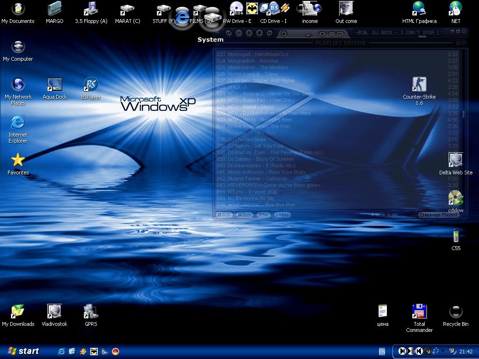Viewport: 479px width, 359px height.
Task: Click the Batman icon in quick launch
Action: coord(94,352)
